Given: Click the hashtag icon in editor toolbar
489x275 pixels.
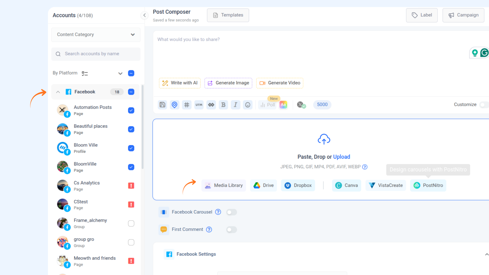Looking at the screenshot, I should (x=187, y=105).
